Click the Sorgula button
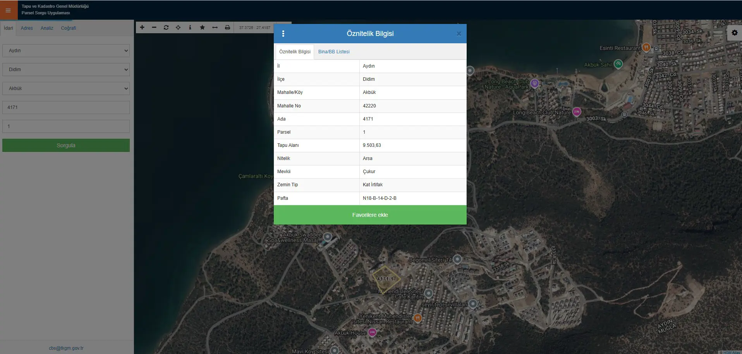Viewport: 742px width, 354px height. coord(66,145)
